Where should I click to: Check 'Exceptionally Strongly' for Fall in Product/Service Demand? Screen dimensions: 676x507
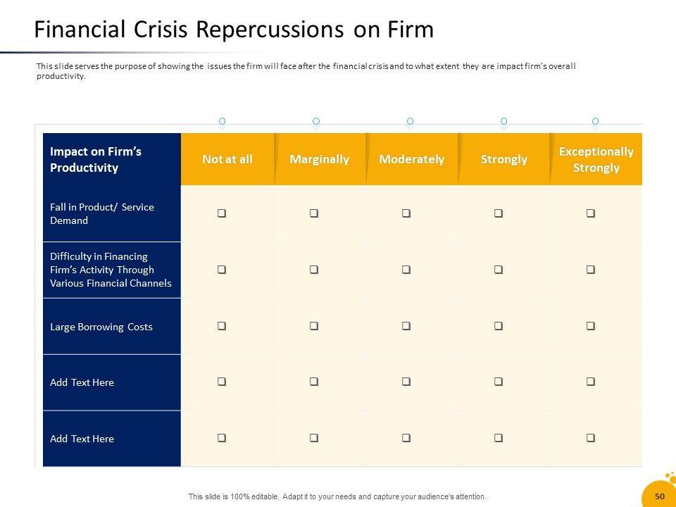(591, 213)
